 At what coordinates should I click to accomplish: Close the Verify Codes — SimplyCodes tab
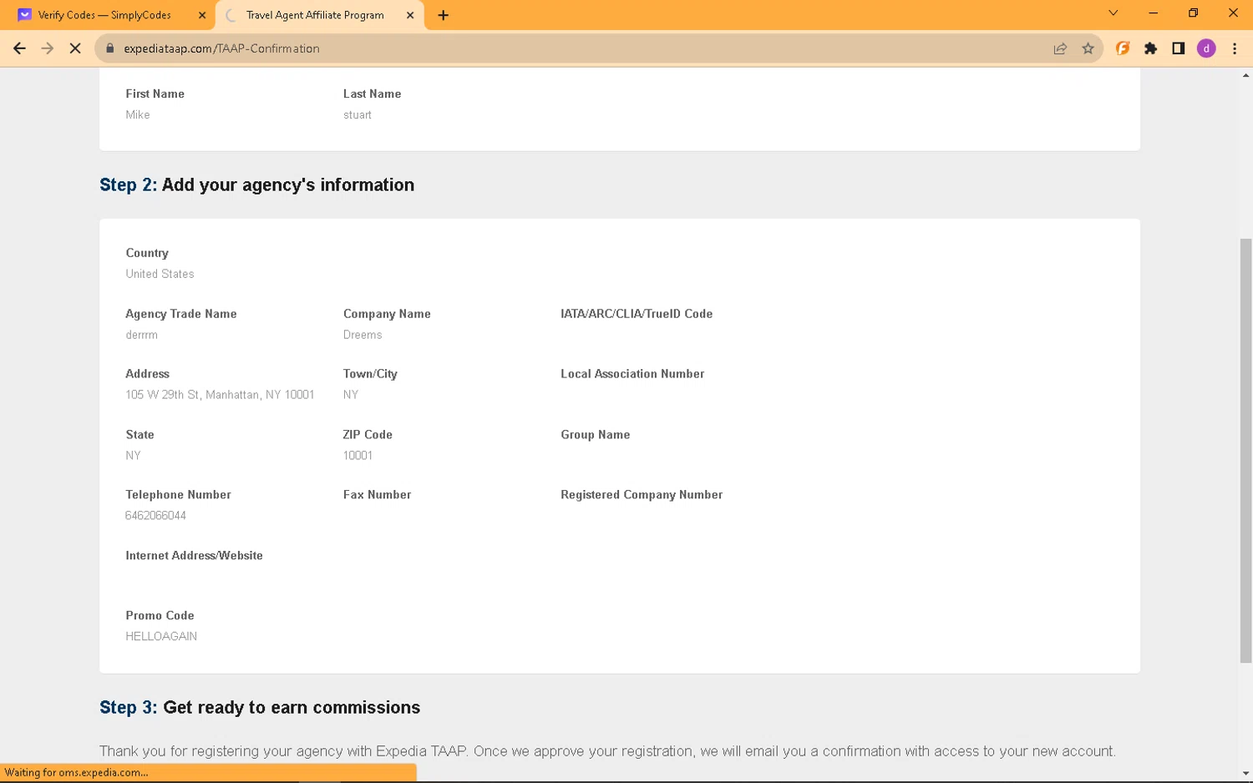(202, 15)
